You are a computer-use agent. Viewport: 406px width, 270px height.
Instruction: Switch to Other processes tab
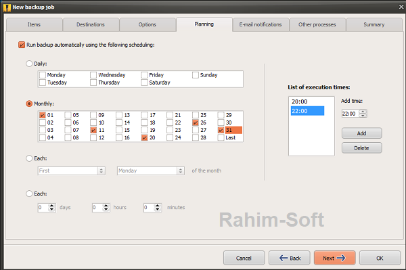click(317, 24)
